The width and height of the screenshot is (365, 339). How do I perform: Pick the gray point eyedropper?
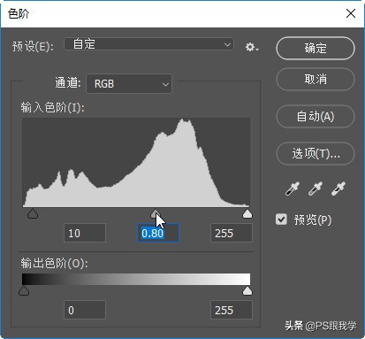pyautogui.click(x=316, y=189)
